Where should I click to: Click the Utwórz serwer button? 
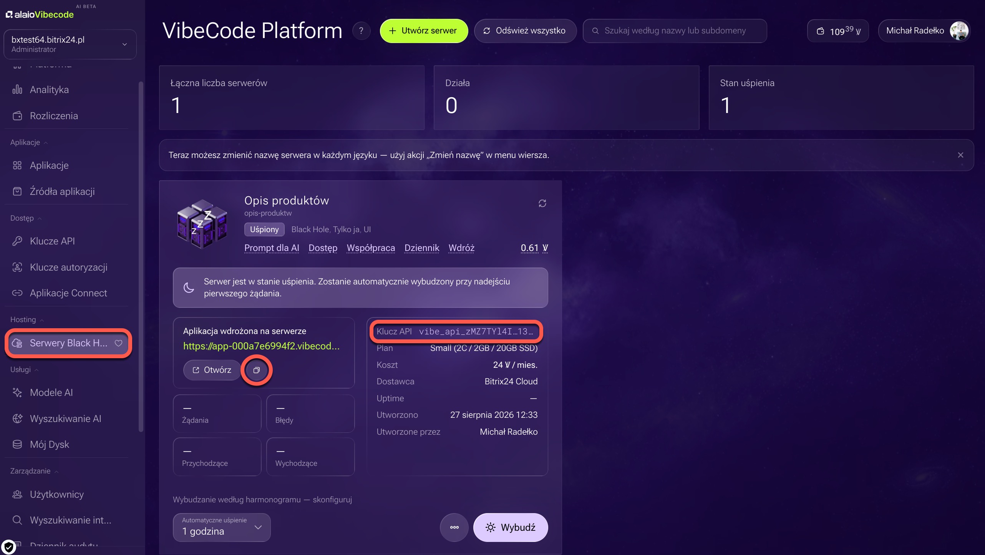424,31
